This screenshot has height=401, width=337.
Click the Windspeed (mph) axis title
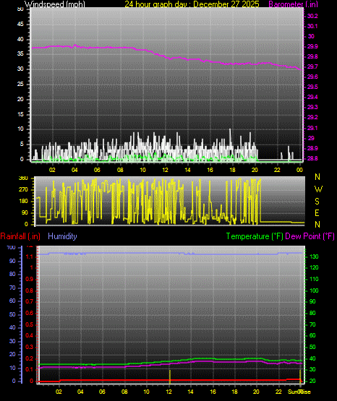coord(54,4)
